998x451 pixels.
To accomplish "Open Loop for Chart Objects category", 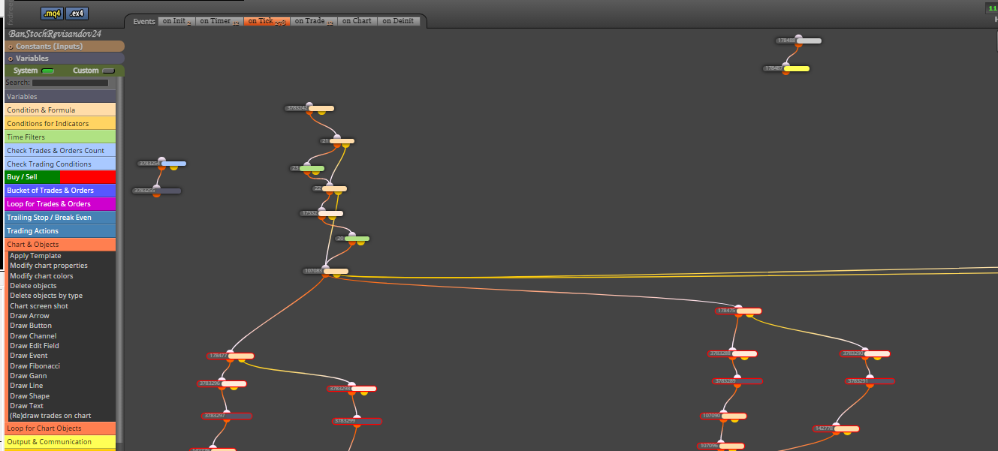I will tap(60, 428).
